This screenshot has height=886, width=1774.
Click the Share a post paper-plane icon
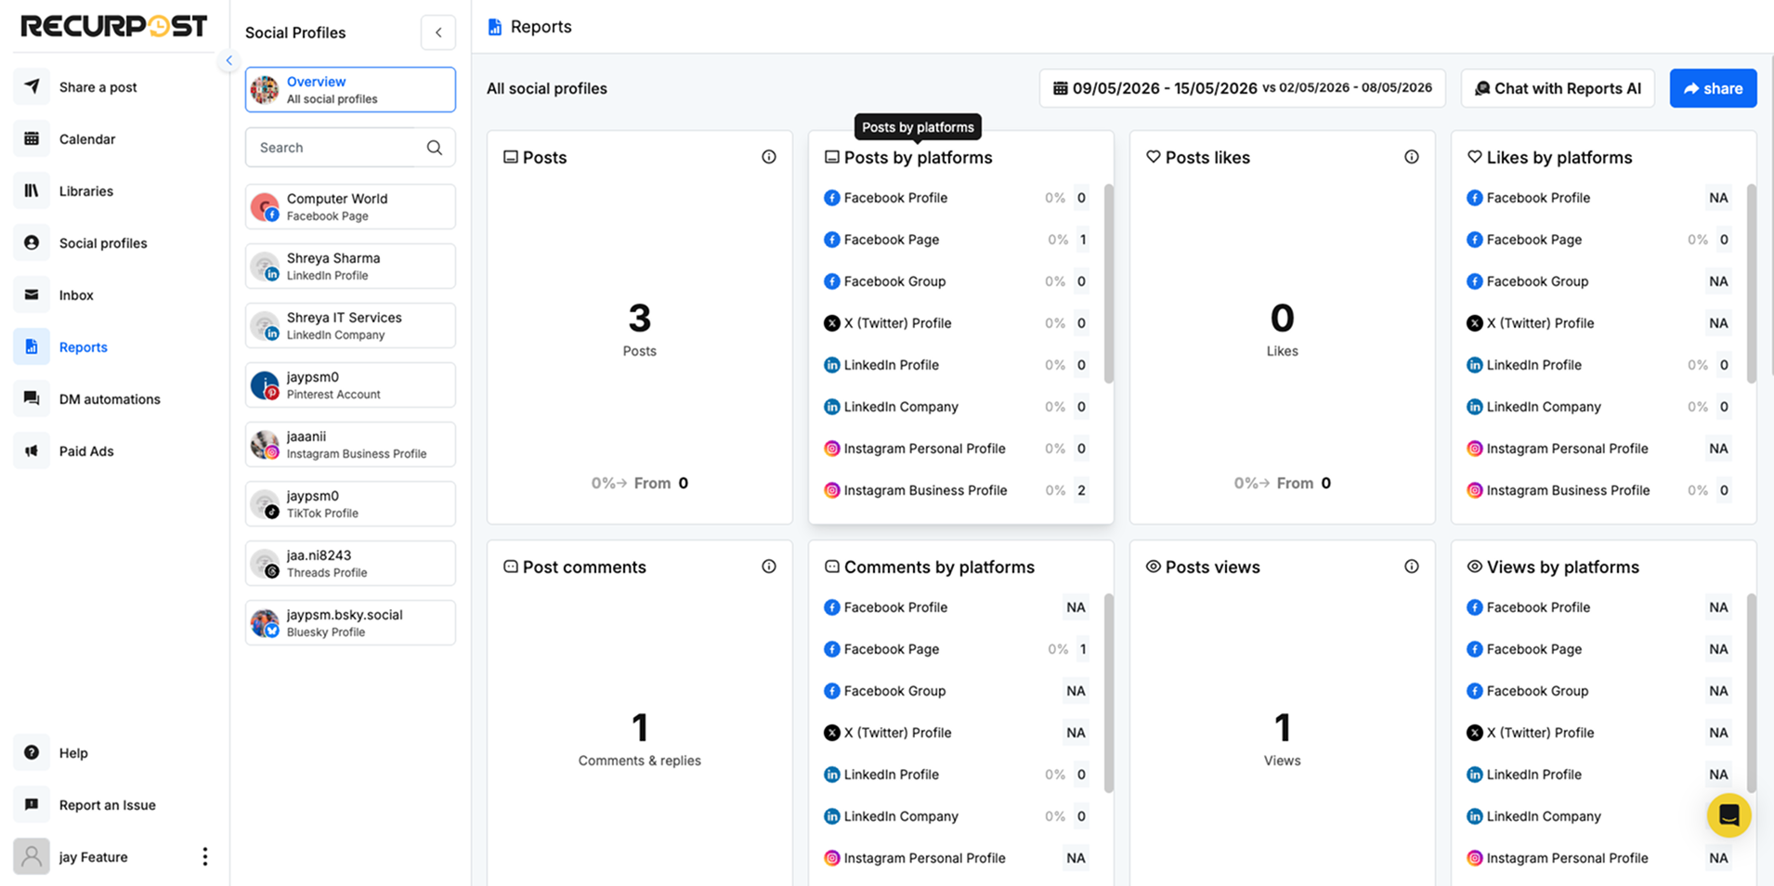tap(32, 86)
